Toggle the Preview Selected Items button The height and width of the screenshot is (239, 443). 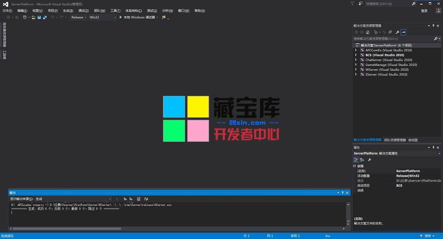(404, 32)
